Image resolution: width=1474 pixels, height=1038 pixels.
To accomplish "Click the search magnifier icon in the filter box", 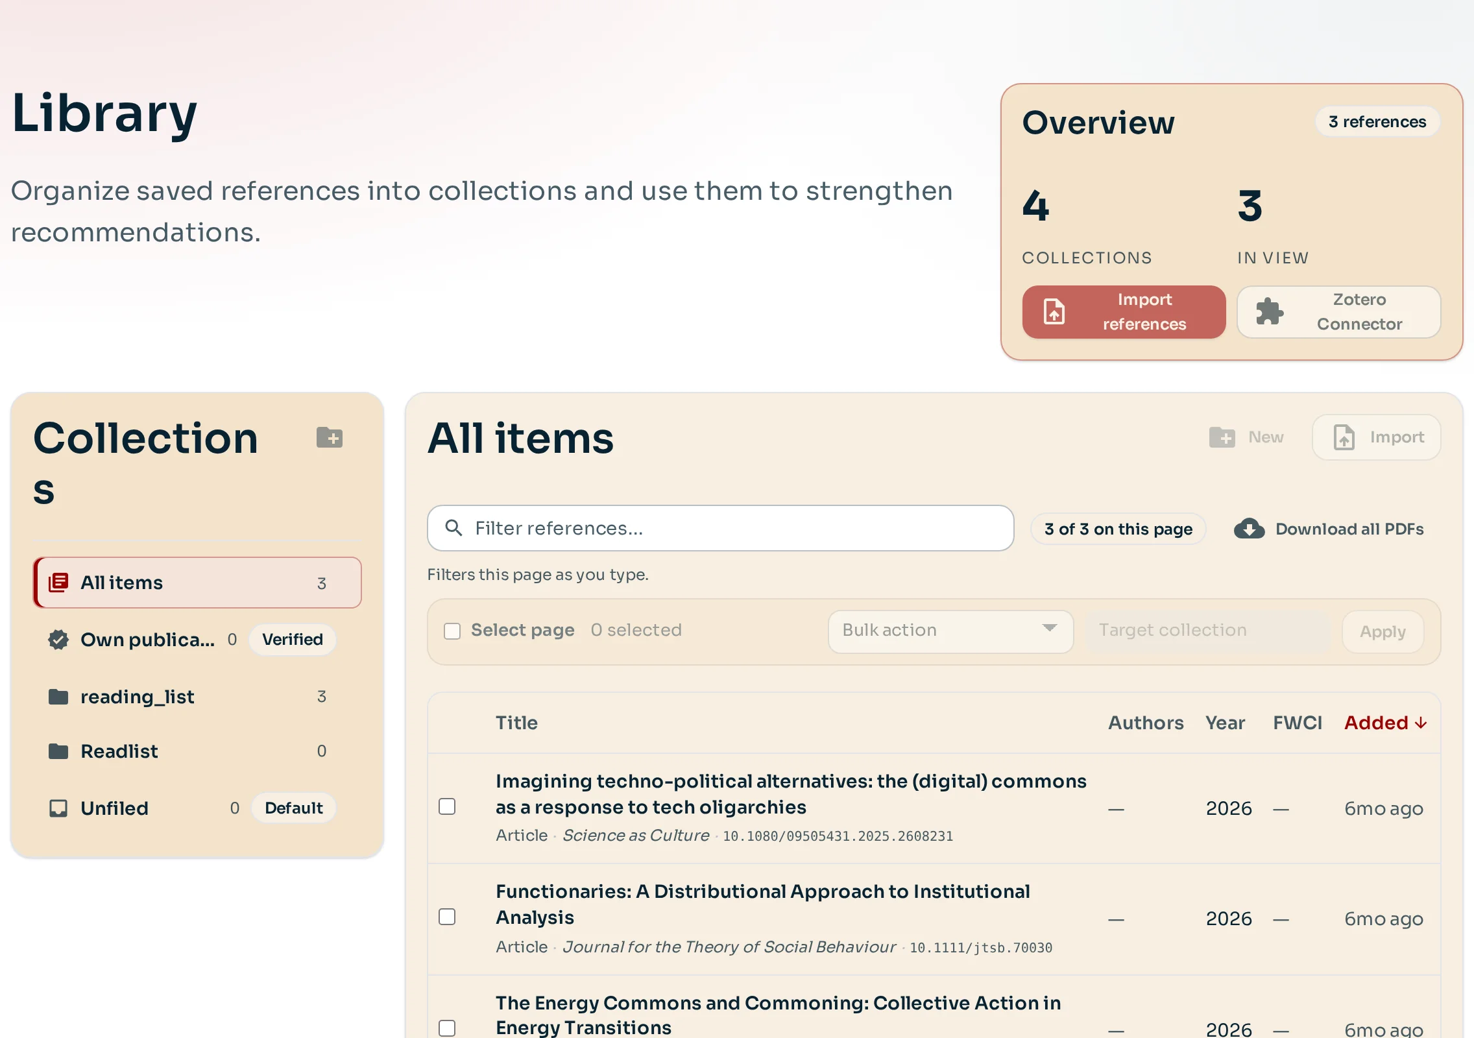I will coord(453,528).
